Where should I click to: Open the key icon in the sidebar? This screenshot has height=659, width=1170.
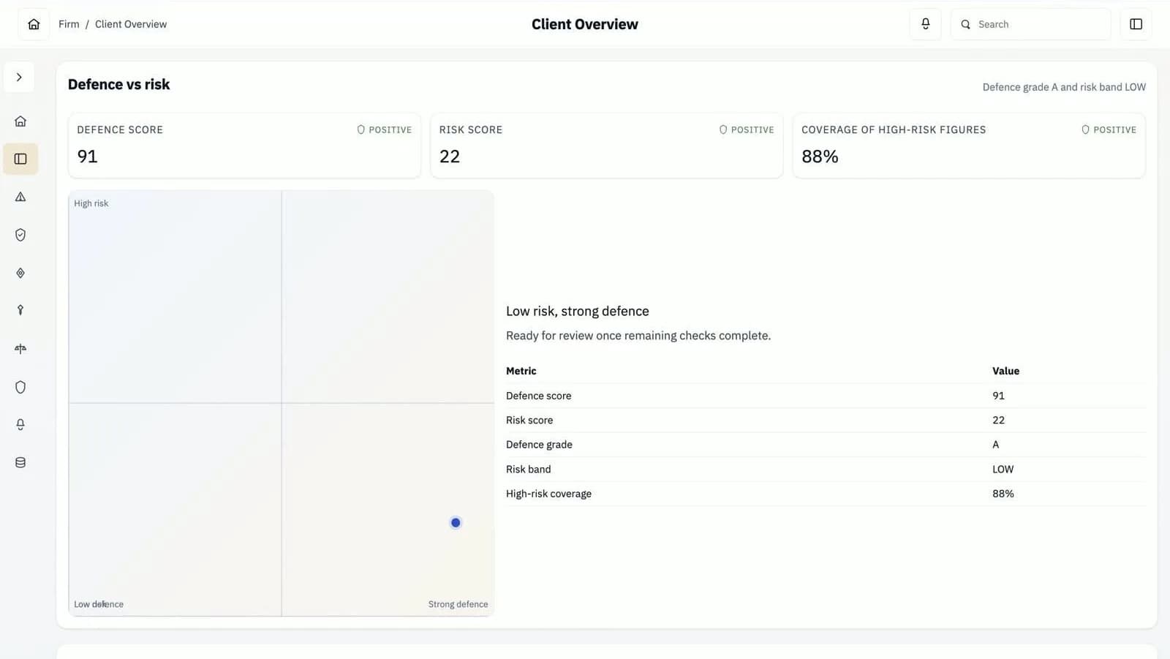20,310
